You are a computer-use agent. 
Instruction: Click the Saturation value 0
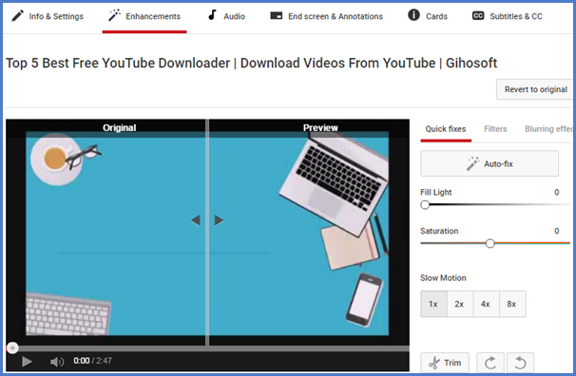(557, 231)
